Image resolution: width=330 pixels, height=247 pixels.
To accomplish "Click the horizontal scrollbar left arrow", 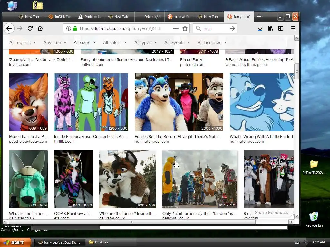I will 5,222.
